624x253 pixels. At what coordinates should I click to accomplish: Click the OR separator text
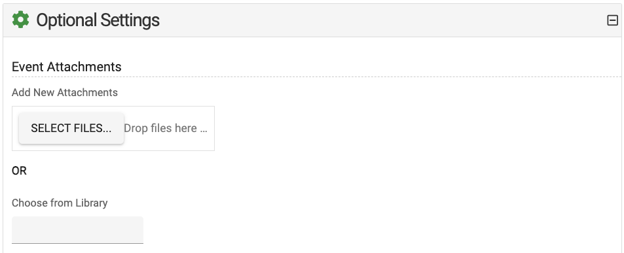click(19, 171)
